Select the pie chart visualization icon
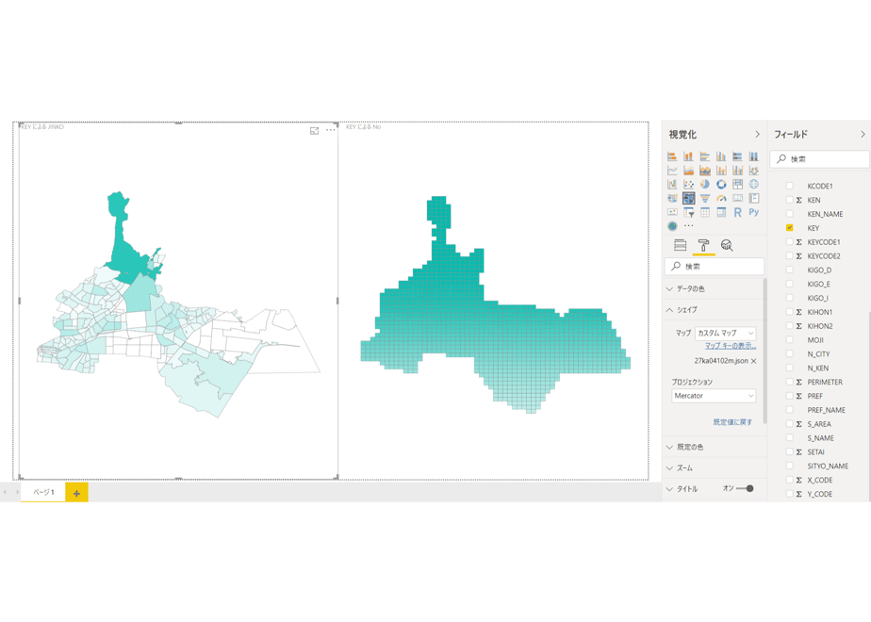The image size is (871, 622). coord(704,185)
